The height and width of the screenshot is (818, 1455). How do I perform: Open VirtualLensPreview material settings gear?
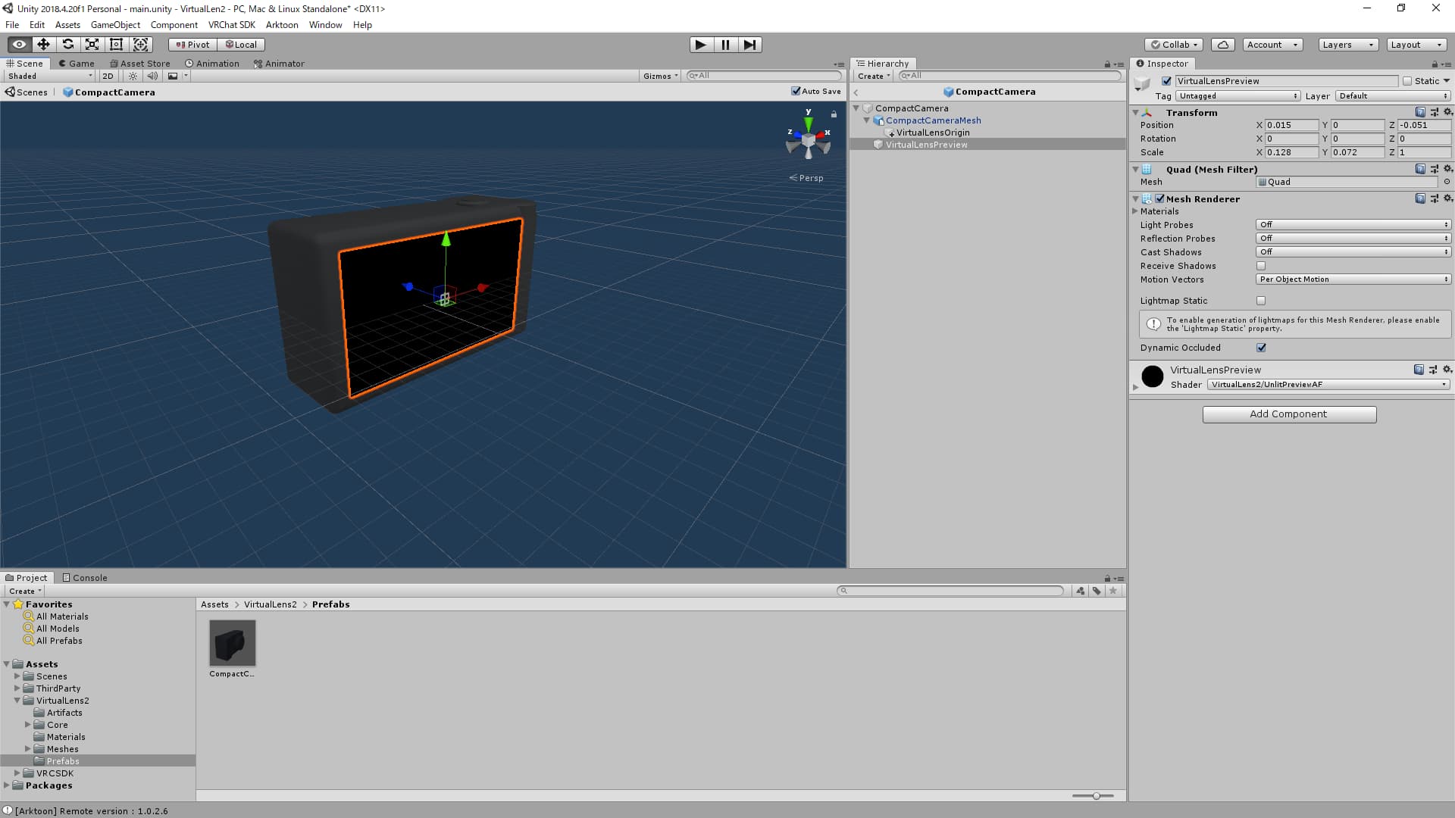coord(1447,370)
